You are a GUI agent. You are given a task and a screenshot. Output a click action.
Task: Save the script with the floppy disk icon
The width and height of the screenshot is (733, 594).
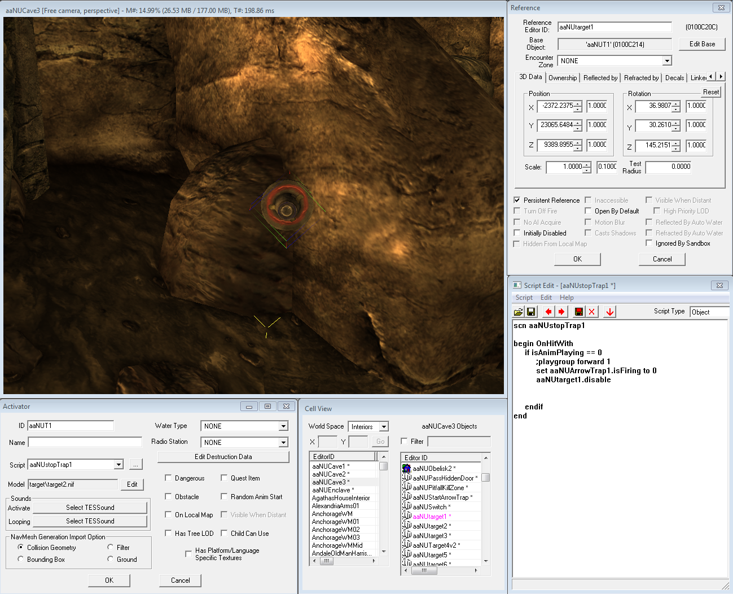tap(531, 312)
